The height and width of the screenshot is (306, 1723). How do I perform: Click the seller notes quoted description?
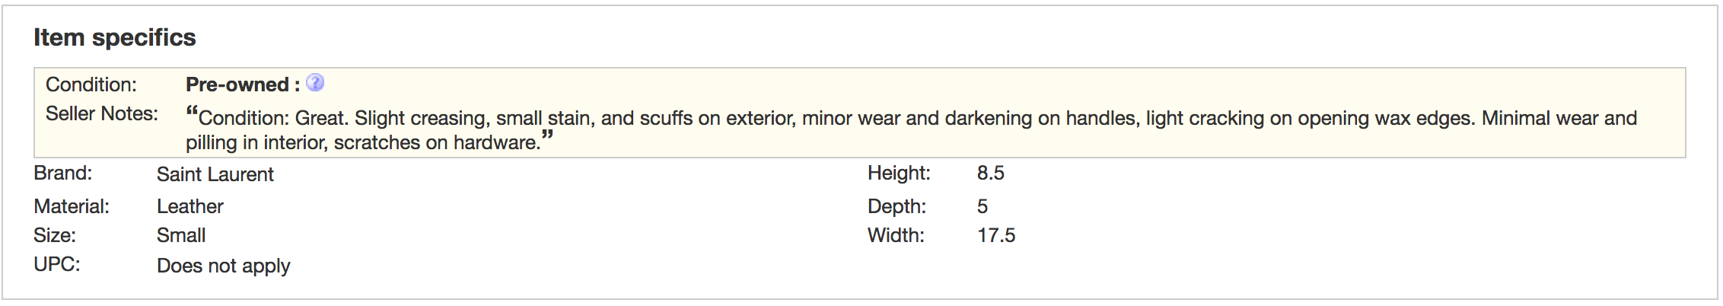(x=911, y=129)
